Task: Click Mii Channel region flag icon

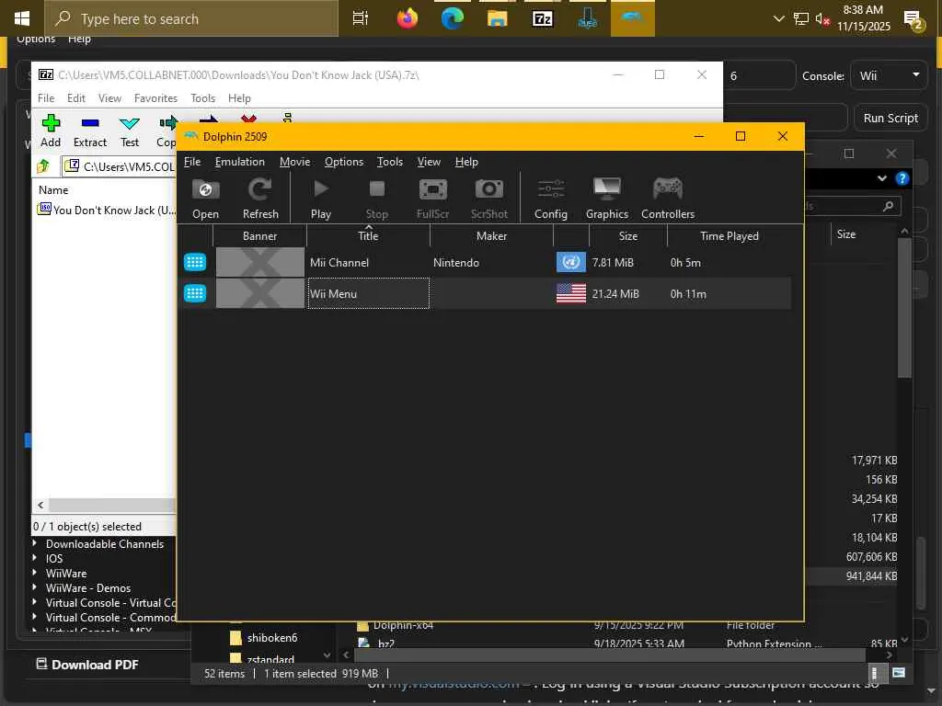Action: [x=570, y=262]
